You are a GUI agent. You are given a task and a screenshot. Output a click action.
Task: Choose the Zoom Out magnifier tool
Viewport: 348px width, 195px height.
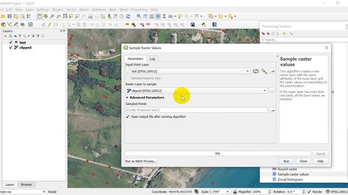coord(58,16)
